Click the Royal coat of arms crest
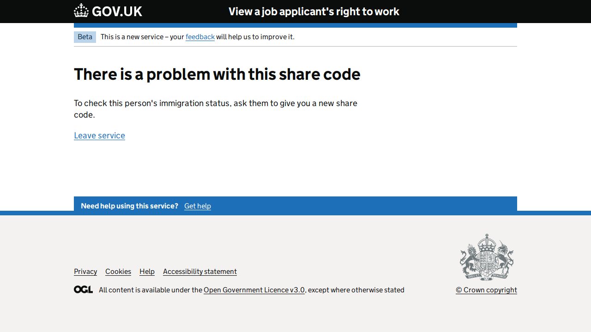This screenshot has width=591, height=332. pyautogui.click(x=487, y=257)
